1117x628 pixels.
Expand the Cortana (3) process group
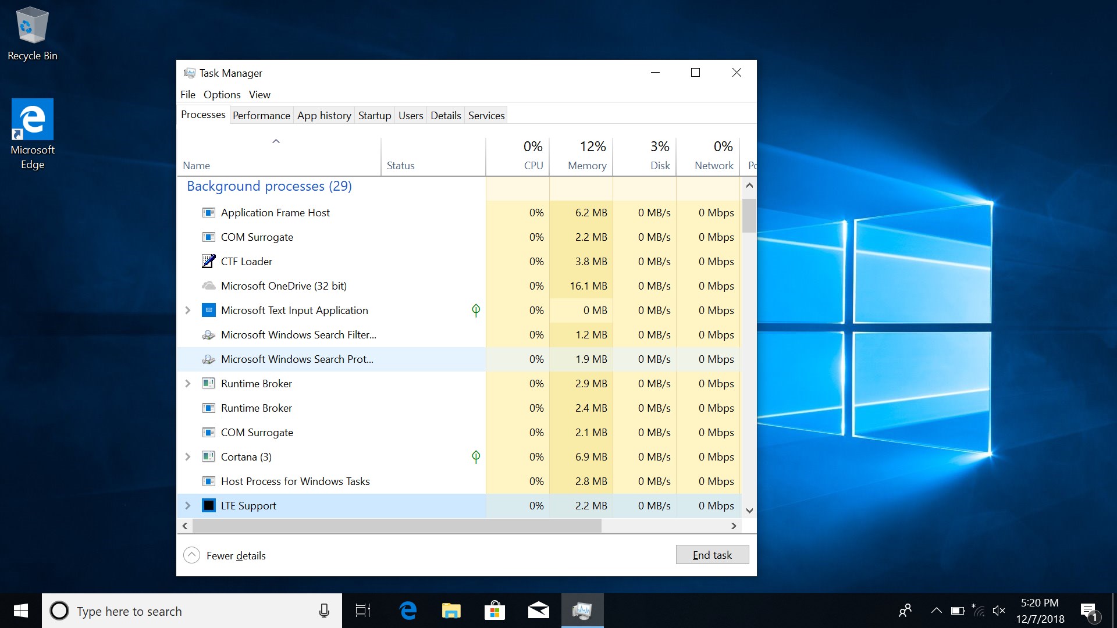188,457
